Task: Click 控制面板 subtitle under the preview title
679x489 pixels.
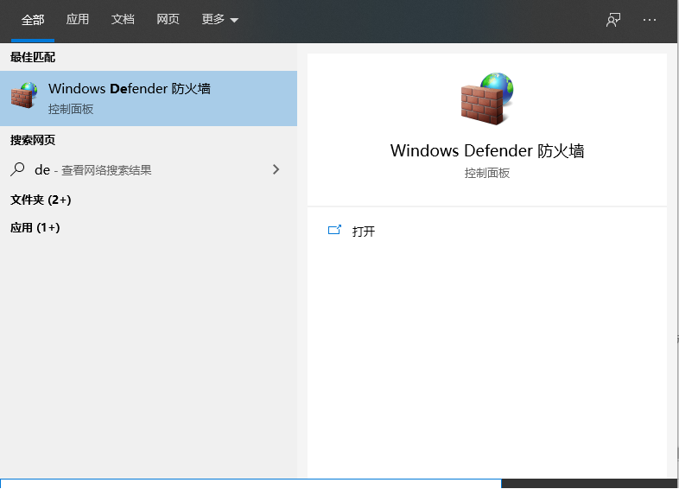Action: click(487, 173)
